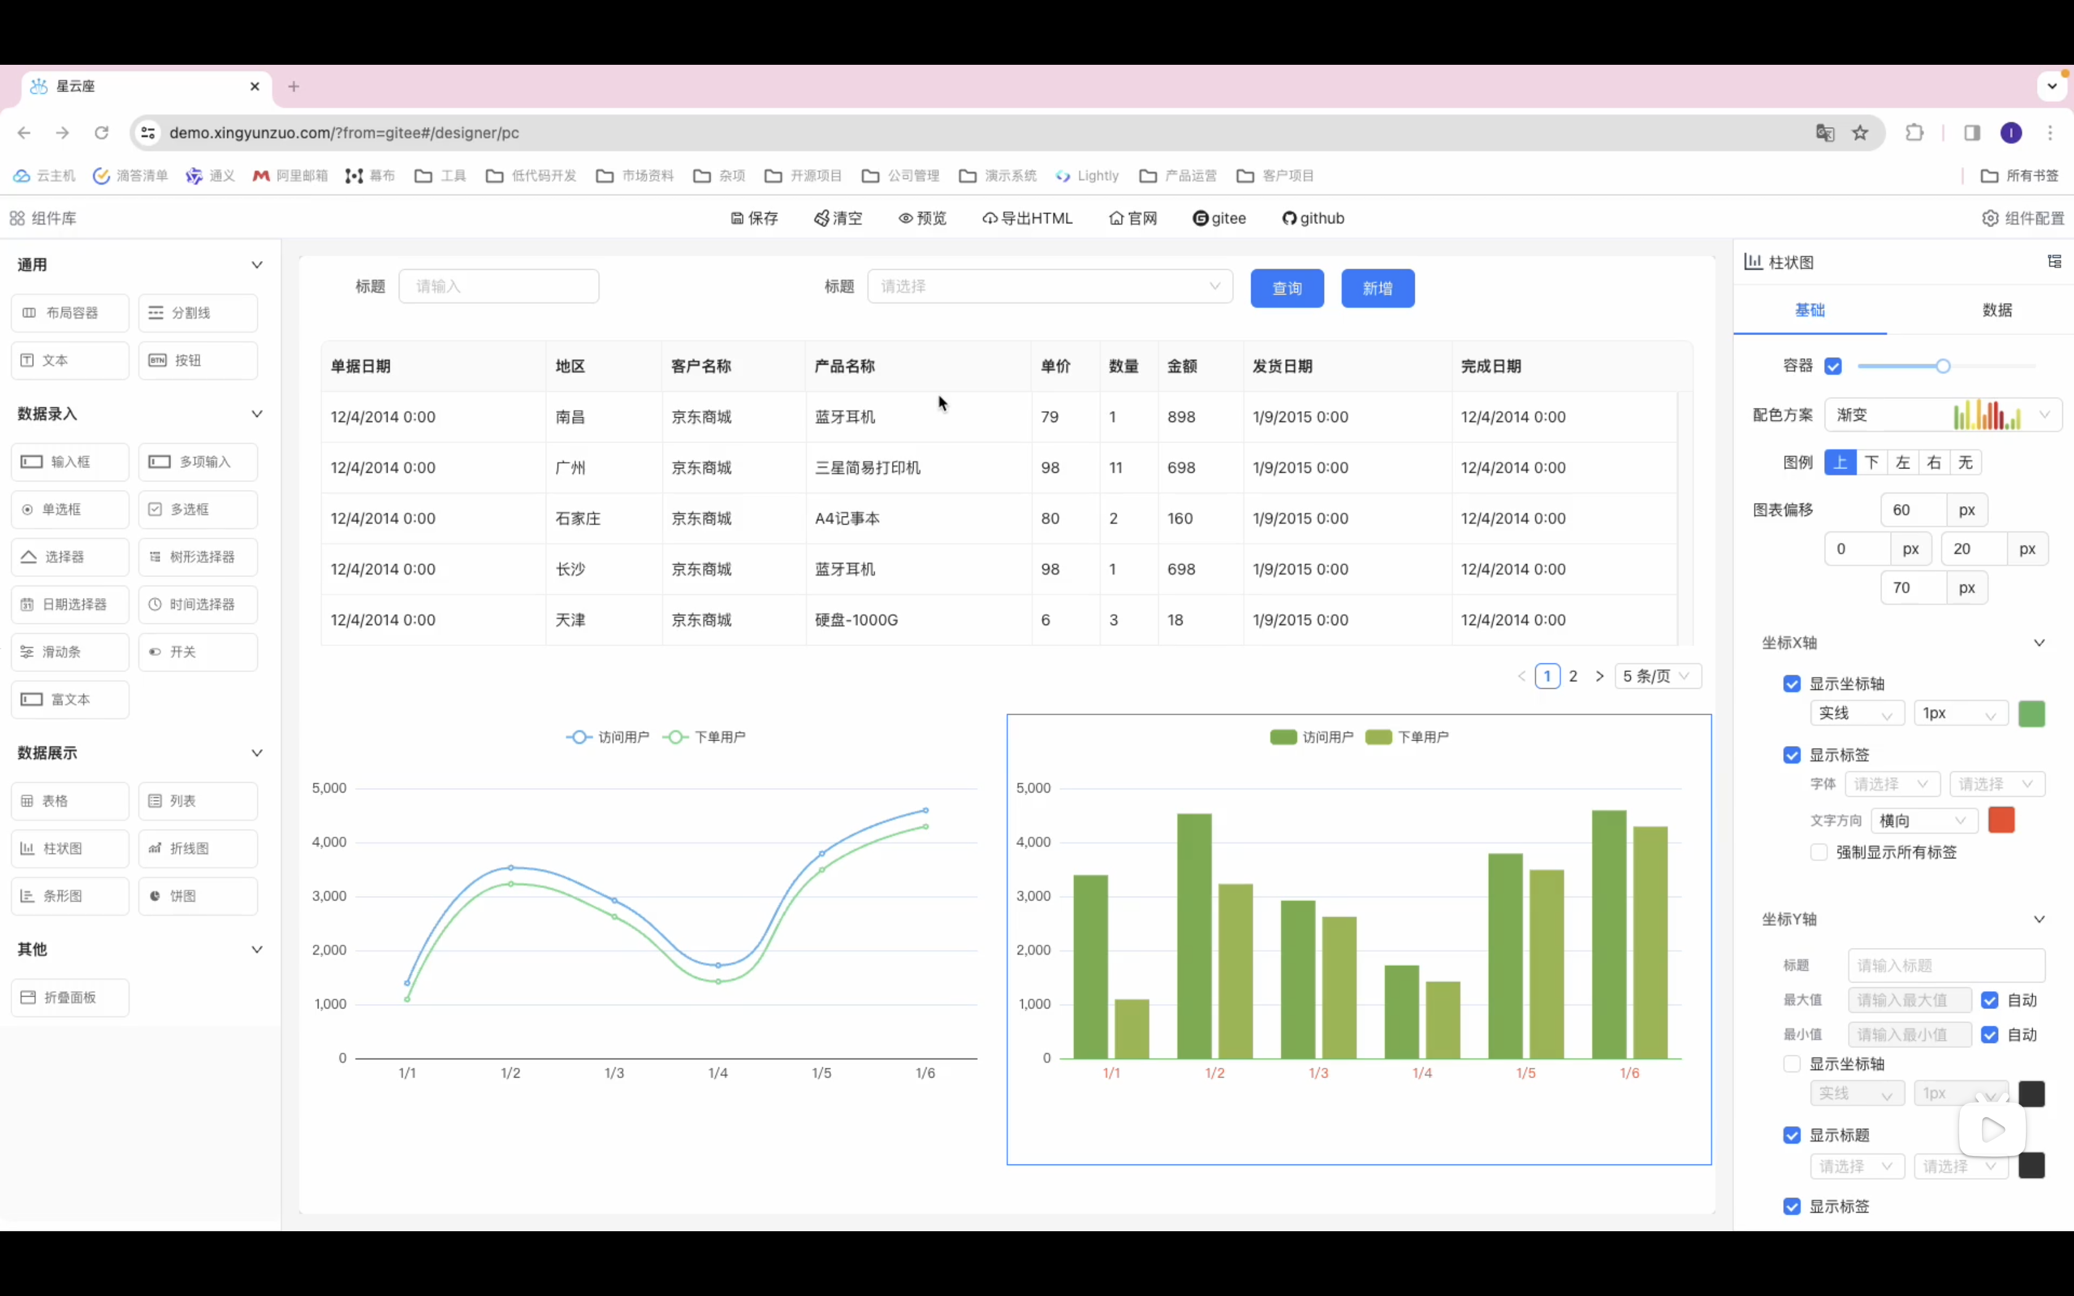
Task: Set legend position to 左
Action: pos(1902,463)
